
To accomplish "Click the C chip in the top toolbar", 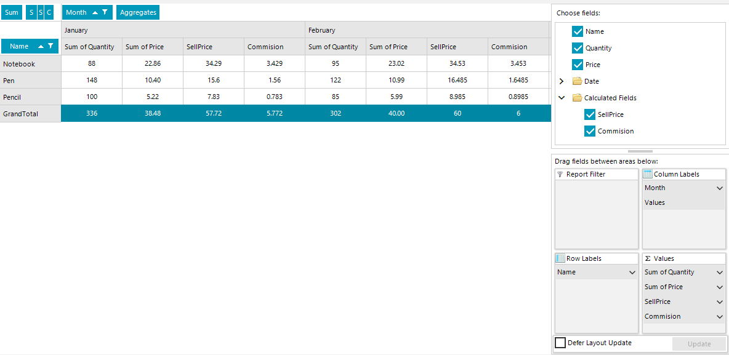I will pyautogui.click(x=49, y=12).
